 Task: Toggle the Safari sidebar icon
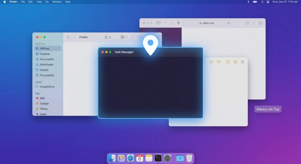[x=159, y=23]
